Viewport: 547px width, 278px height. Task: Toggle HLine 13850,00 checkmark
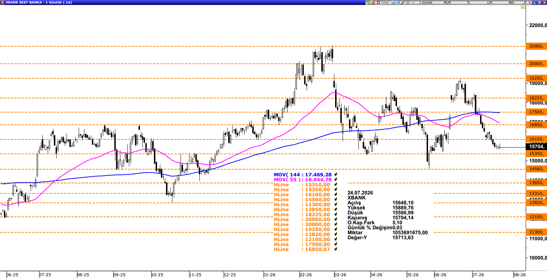336,209
